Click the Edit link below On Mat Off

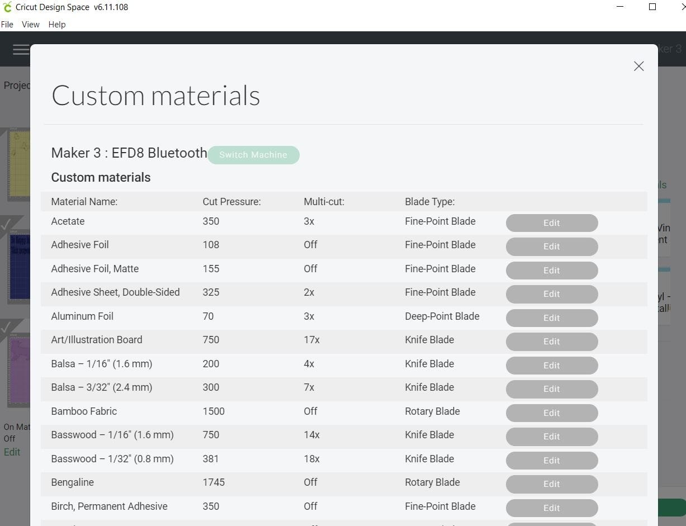pyautogui.click(x=11, y=452)
